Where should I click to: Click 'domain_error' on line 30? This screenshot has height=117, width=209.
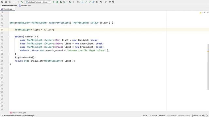tap(54, 51)
